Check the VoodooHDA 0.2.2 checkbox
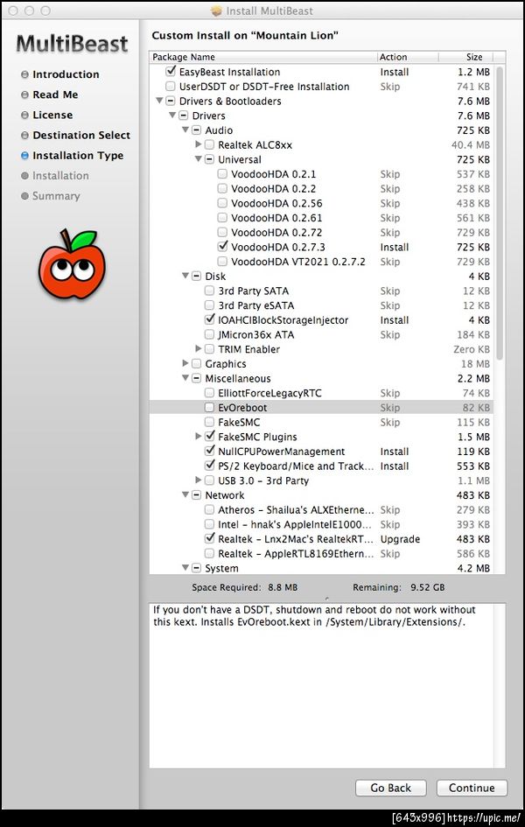Viewport: 525px width, 827px height. tap(222, 188)
